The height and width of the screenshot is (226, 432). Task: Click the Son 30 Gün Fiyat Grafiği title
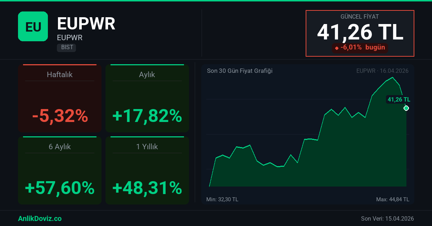point(239,71)
